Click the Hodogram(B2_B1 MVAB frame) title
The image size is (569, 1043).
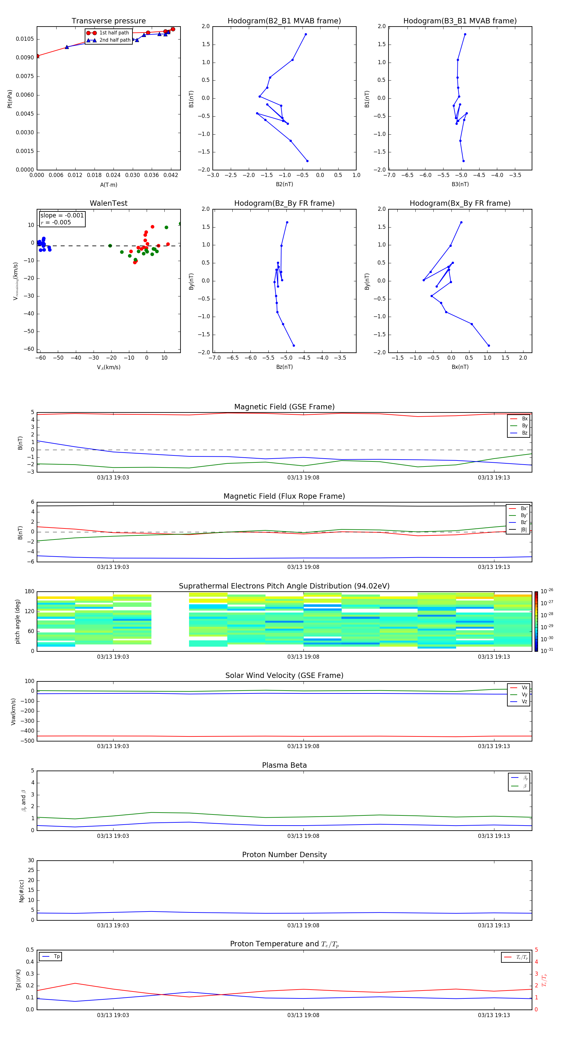[284, 21]
